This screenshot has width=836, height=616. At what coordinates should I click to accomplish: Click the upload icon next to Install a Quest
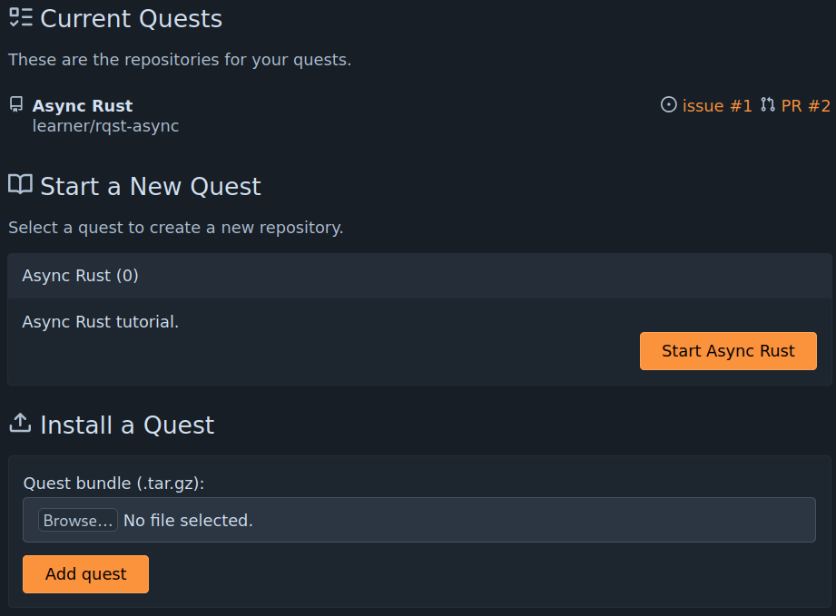(19, 423)
